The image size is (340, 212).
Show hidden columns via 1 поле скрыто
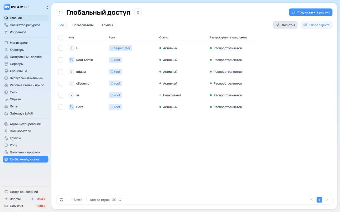(316, 25)
